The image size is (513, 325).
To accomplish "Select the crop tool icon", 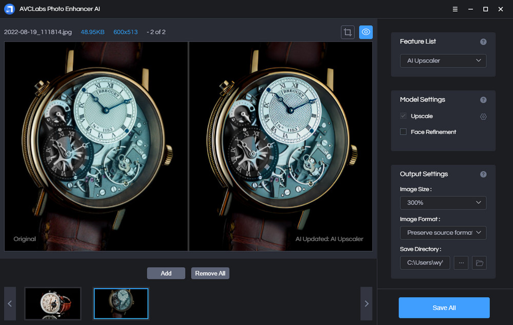I will (x=347, y=32).
